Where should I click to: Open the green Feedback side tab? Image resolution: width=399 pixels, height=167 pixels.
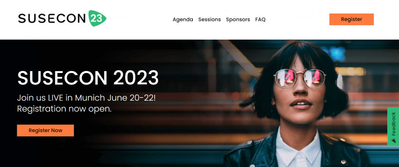tap(393, 127)
